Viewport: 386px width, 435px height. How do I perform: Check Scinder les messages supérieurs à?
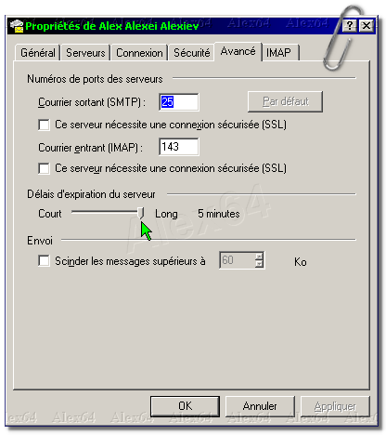click(x=44, y=260)
